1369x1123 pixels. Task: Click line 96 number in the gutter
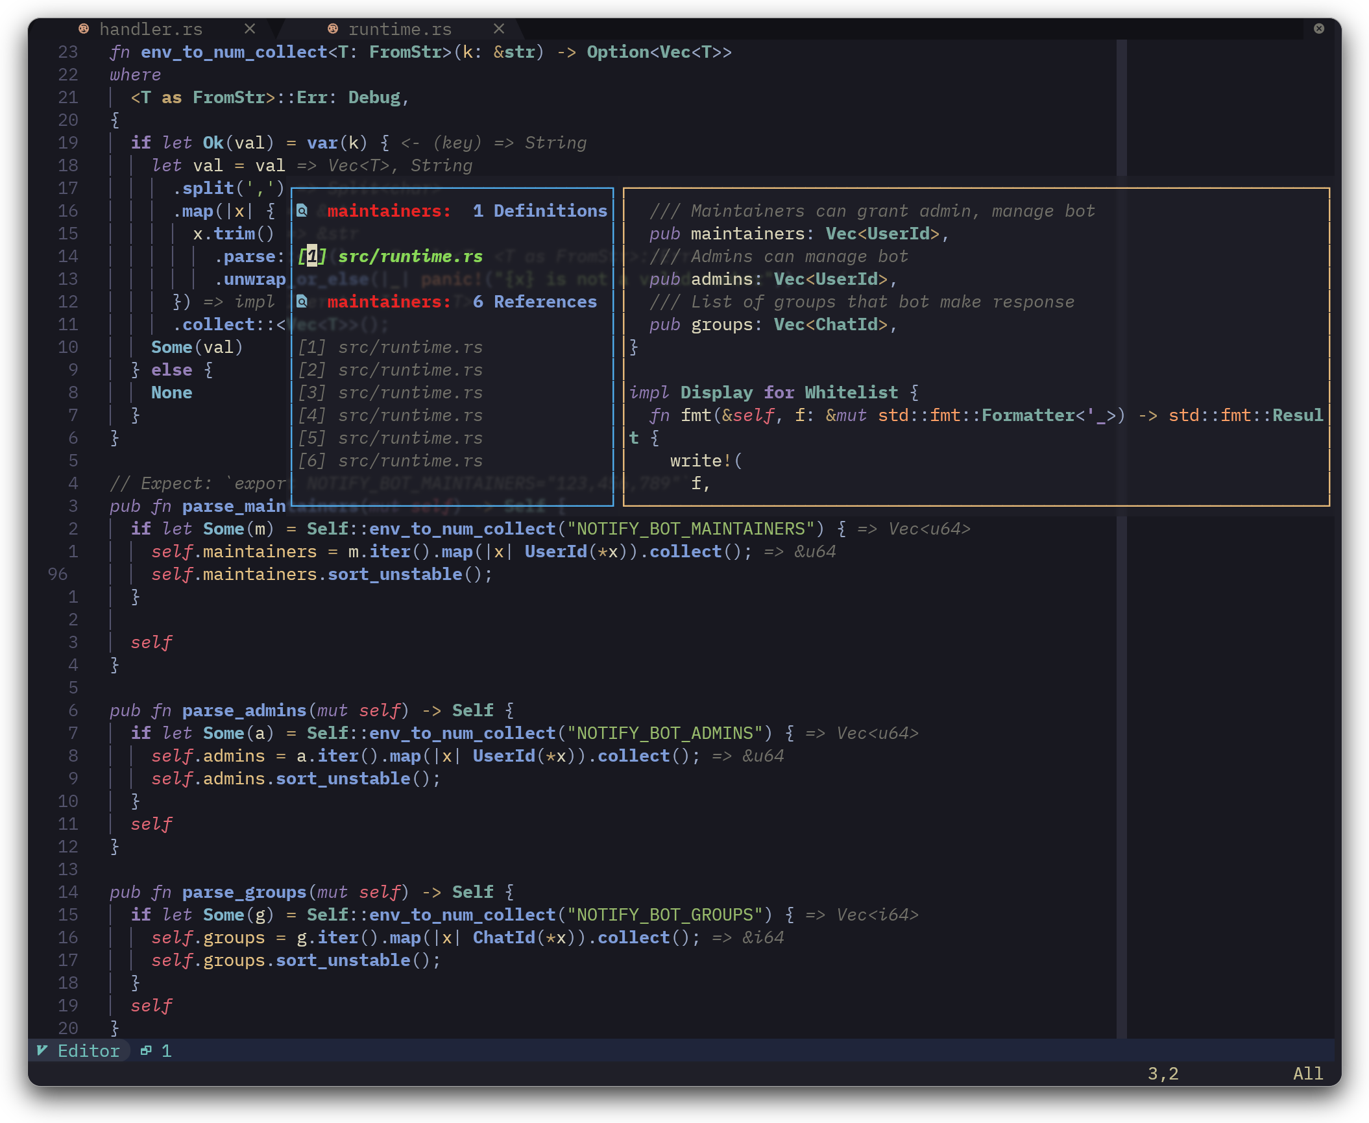point(58,574)
